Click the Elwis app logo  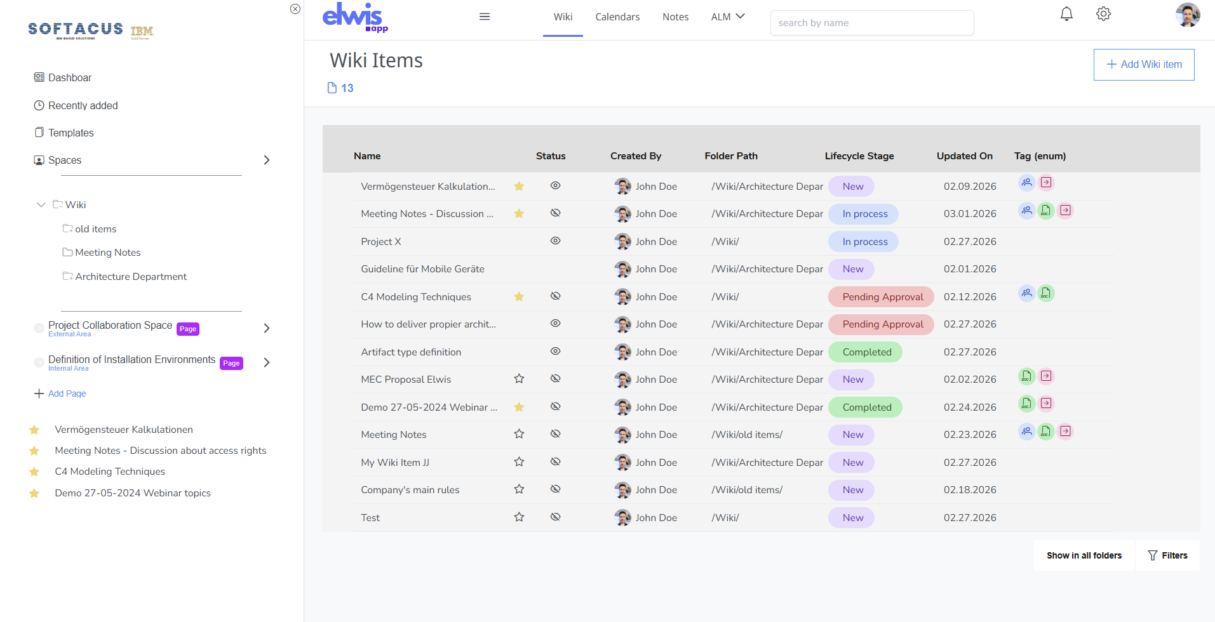pyautogui.click(x=354, y=17)
